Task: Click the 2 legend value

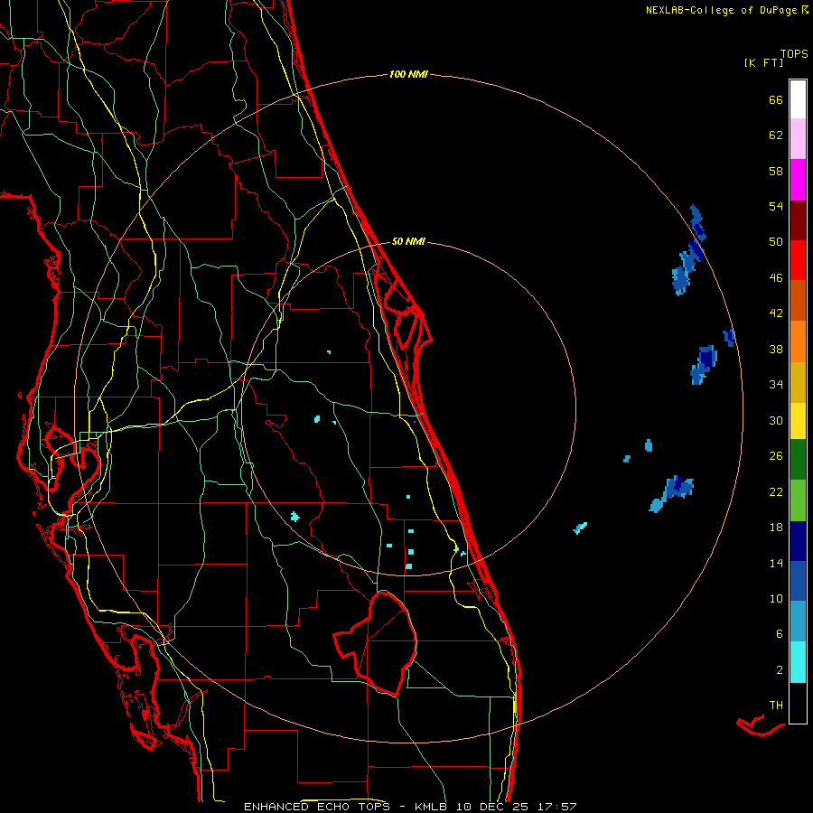Action: 780,670
